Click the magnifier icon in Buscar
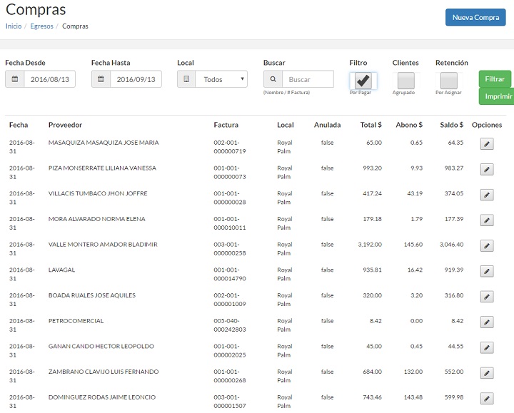Screen dimensions: 514x413 [x=273, y=79]
